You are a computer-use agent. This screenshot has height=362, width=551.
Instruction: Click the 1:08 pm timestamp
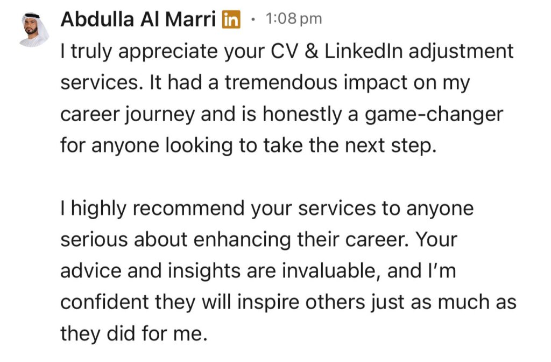[x=293, y=19]
